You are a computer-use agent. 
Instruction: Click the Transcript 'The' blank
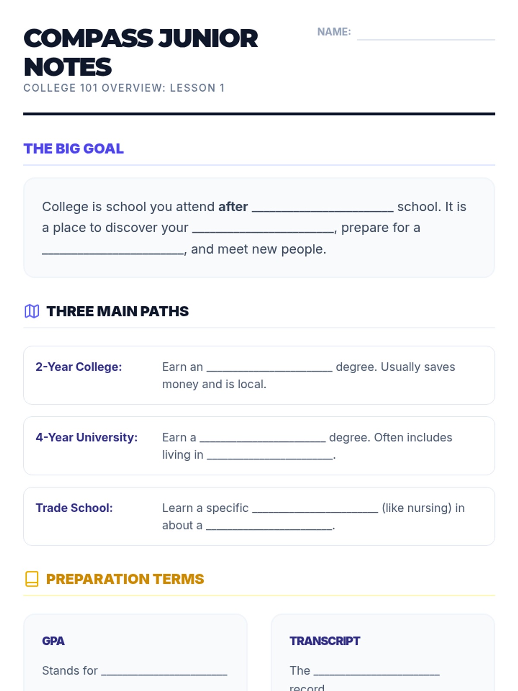pyautogui.click(x=376, y=671)
